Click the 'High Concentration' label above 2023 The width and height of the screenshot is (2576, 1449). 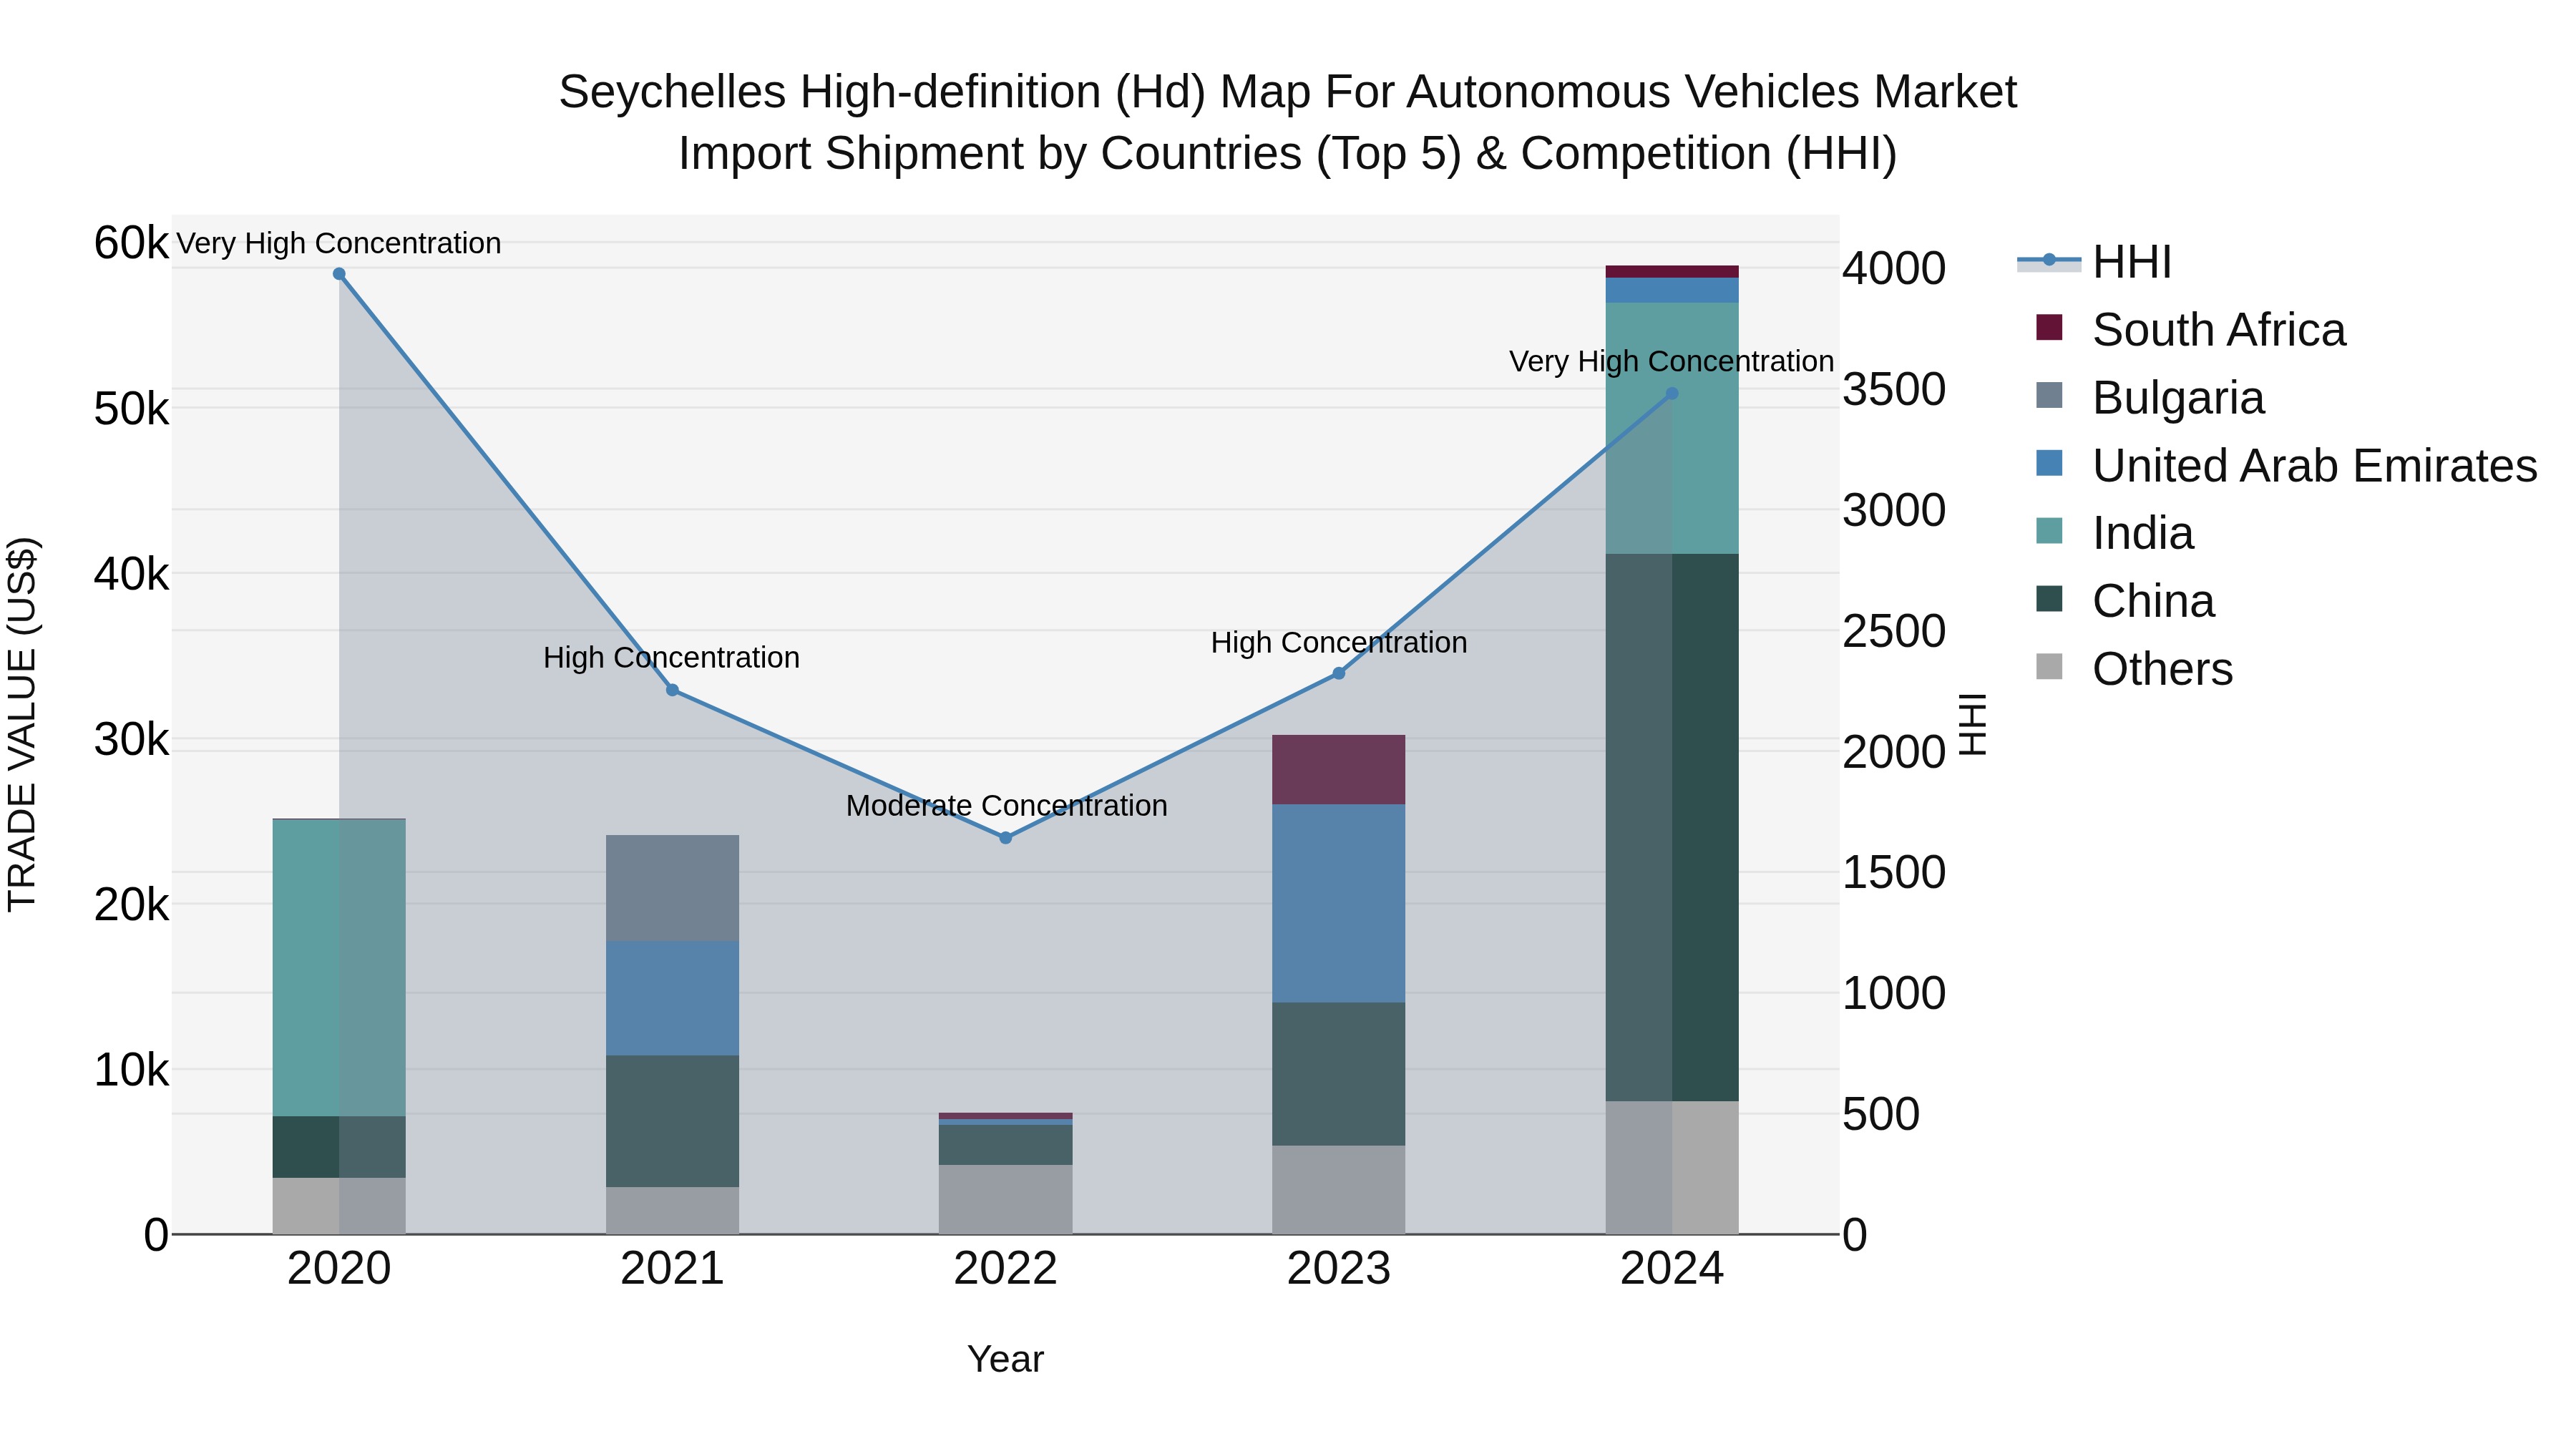[1339, 643]
